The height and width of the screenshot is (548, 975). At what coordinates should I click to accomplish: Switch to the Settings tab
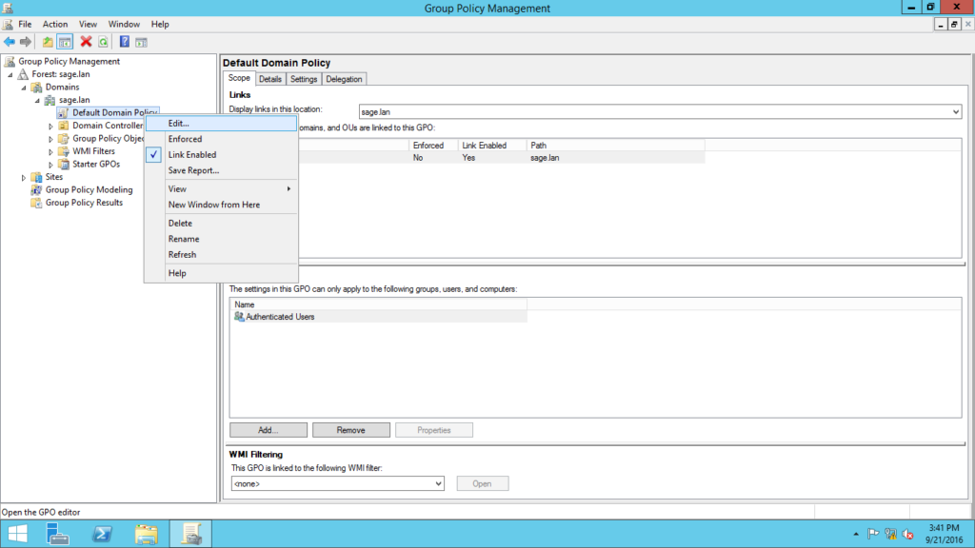(304, 79)
